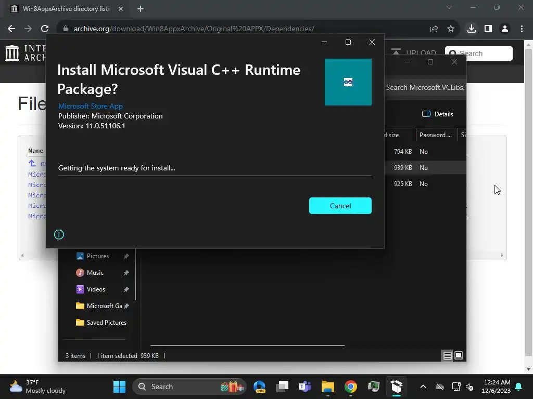This screenshot has height=399, width=533.
Task: Select the 939 KB file row
Action: click(x=425, y=168)
